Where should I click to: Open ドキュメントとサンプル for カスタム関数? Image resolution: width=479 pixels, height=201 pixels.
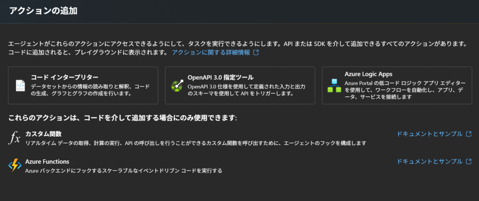(429, 134)
